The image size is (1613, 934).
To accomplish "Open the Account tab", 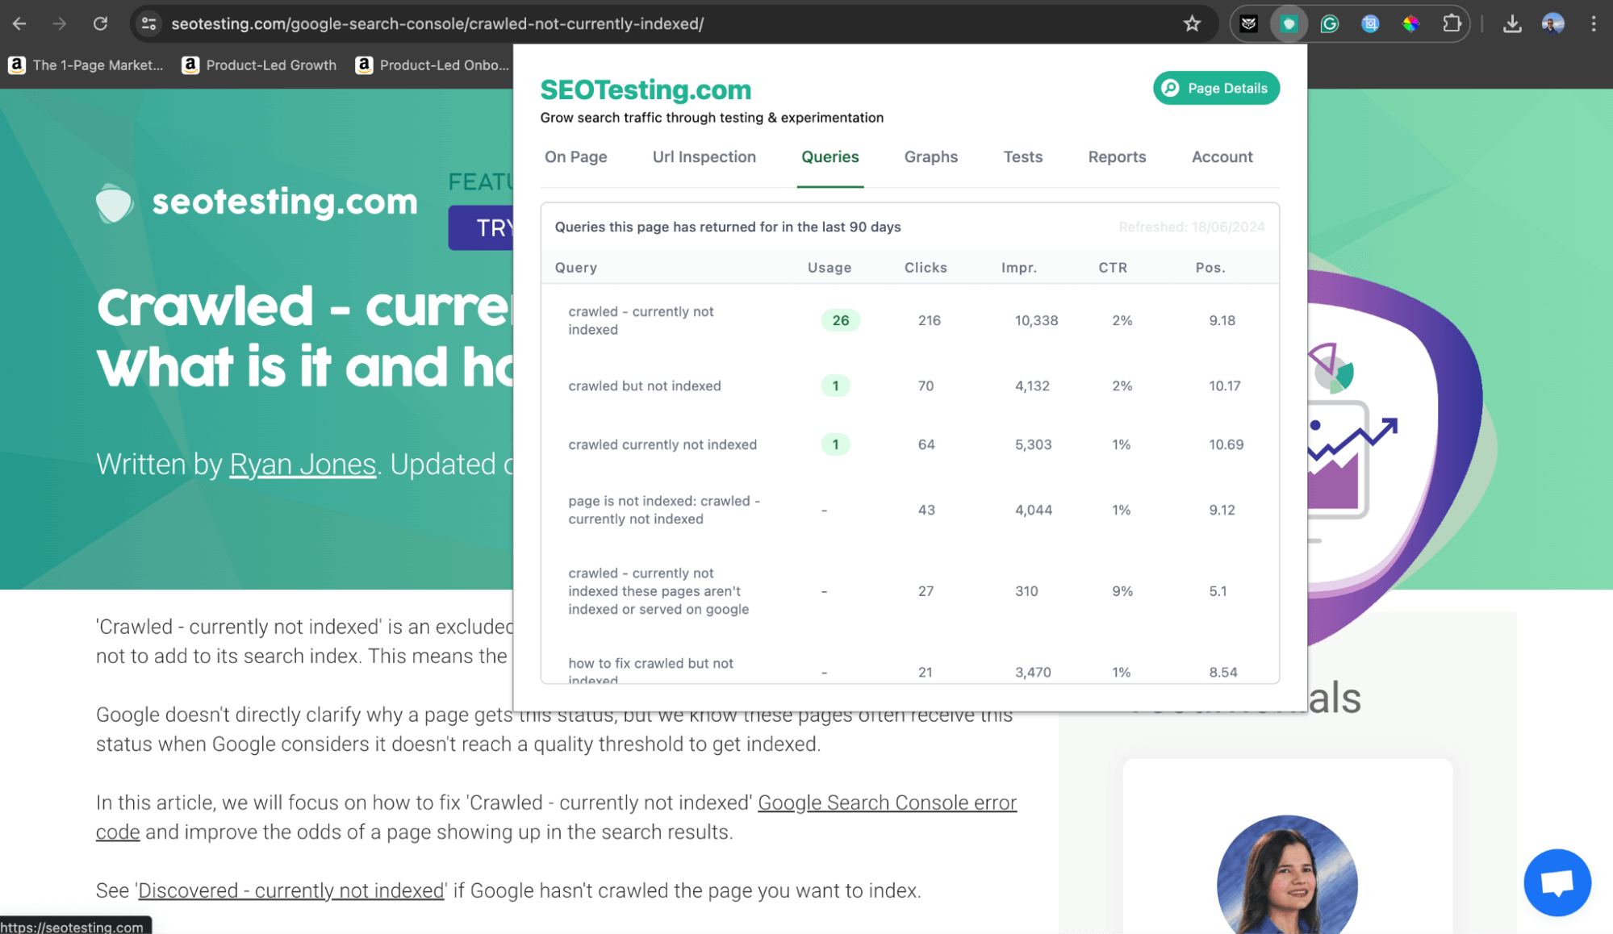I will [1222, 156].
